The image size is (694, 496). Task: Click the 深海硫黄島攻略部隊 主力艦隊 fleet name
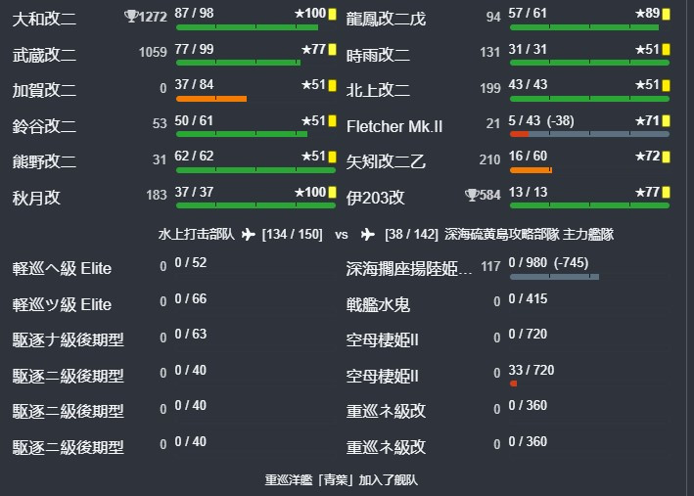tap(529, 234)
